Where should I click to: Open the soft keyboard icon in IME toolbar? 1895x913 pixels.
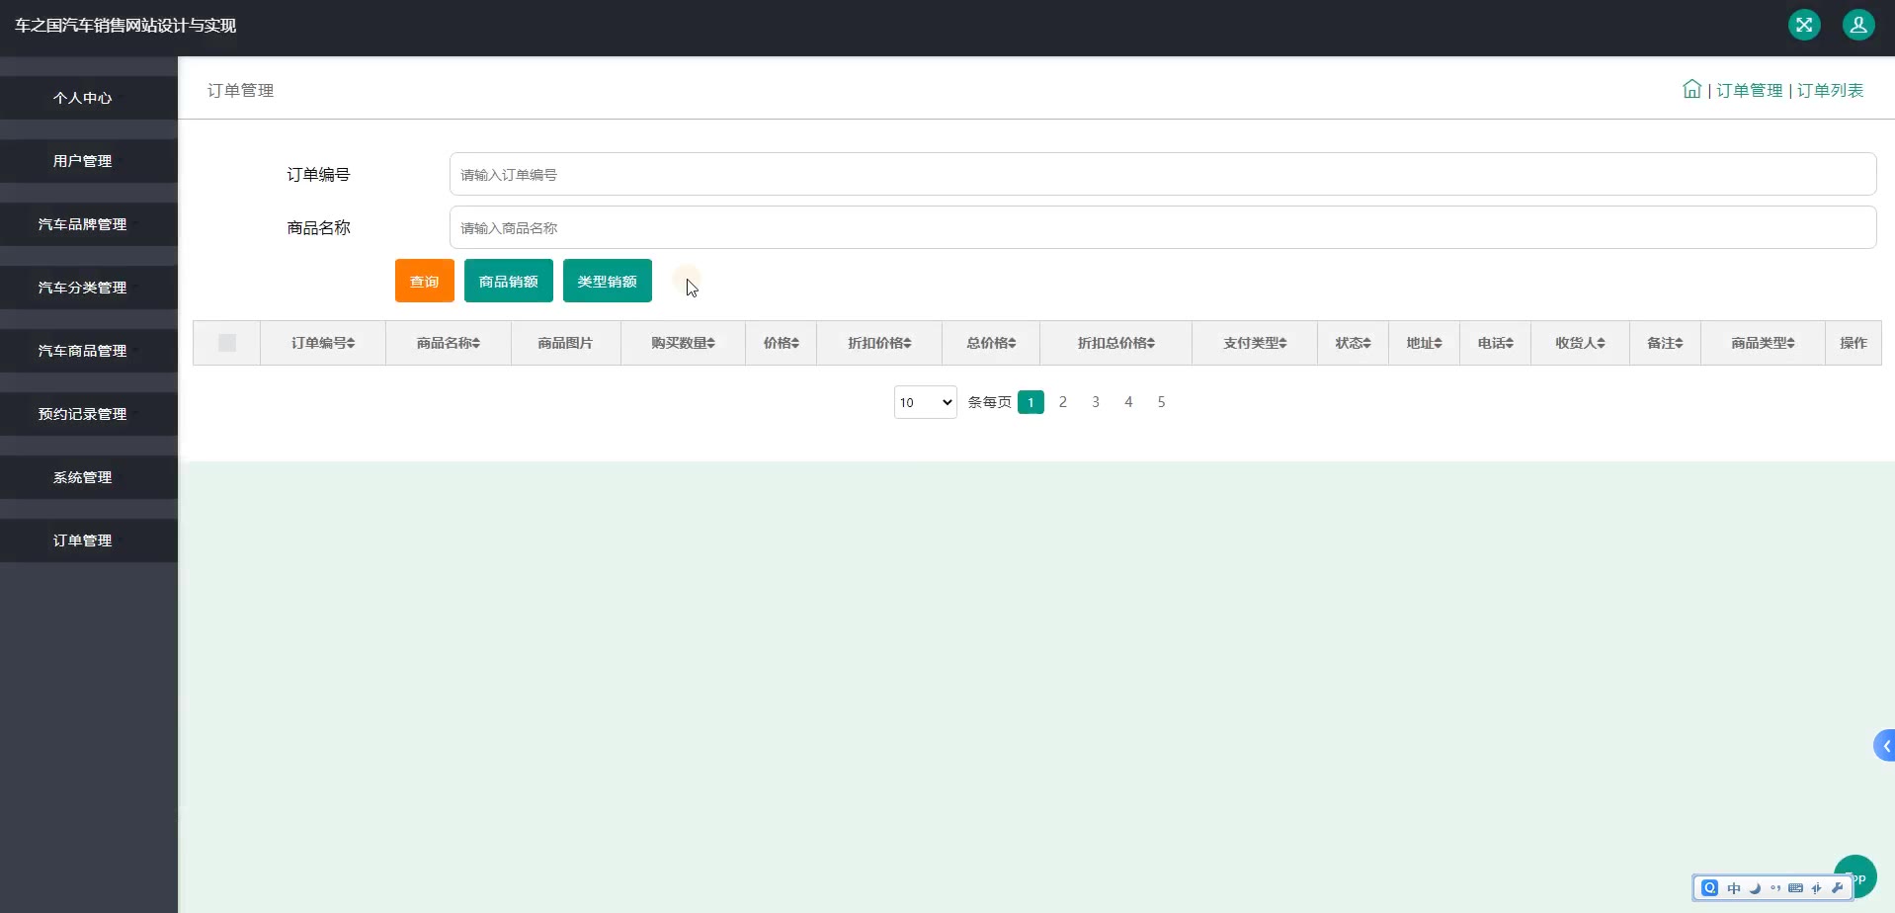pyautogui.click(x=1795, y=887)
